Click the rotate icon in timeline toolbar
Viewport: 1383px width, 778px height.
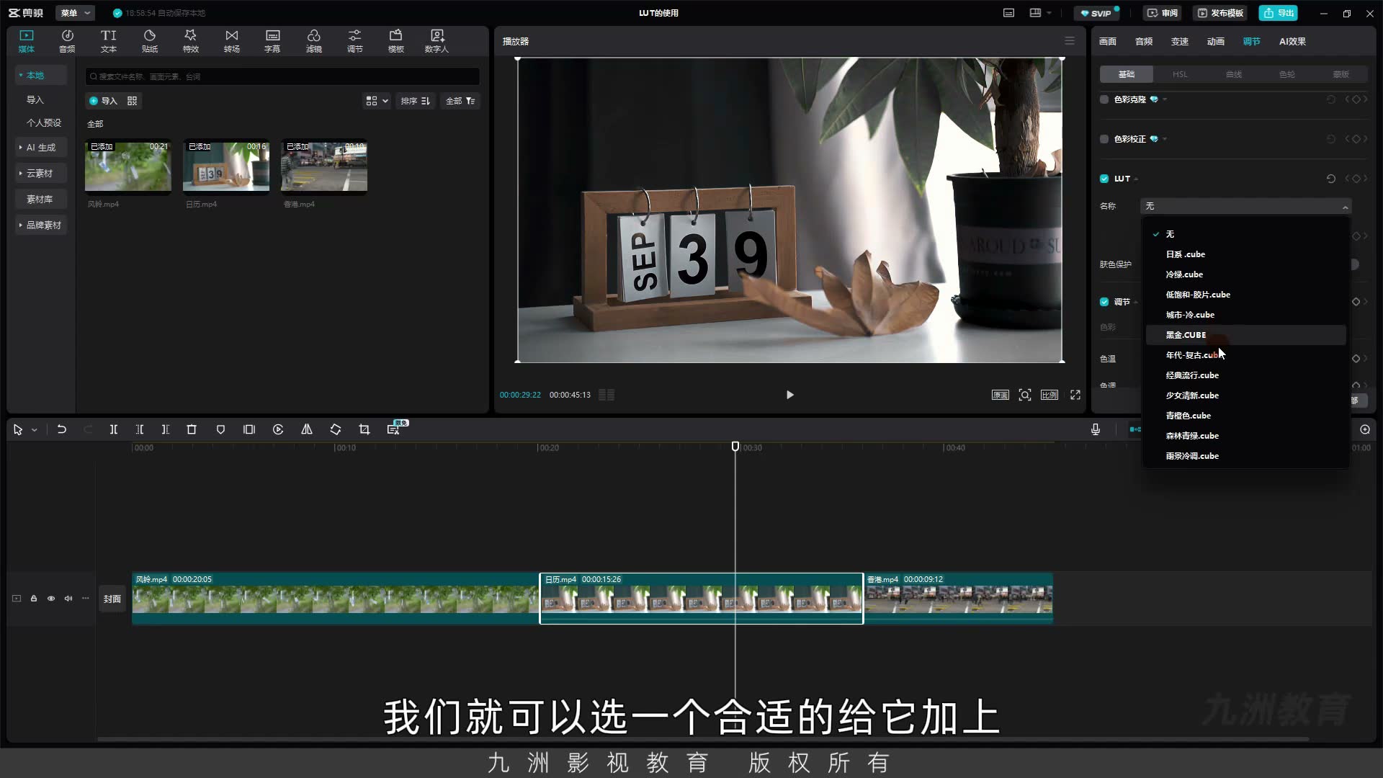(x=336, y=429)
